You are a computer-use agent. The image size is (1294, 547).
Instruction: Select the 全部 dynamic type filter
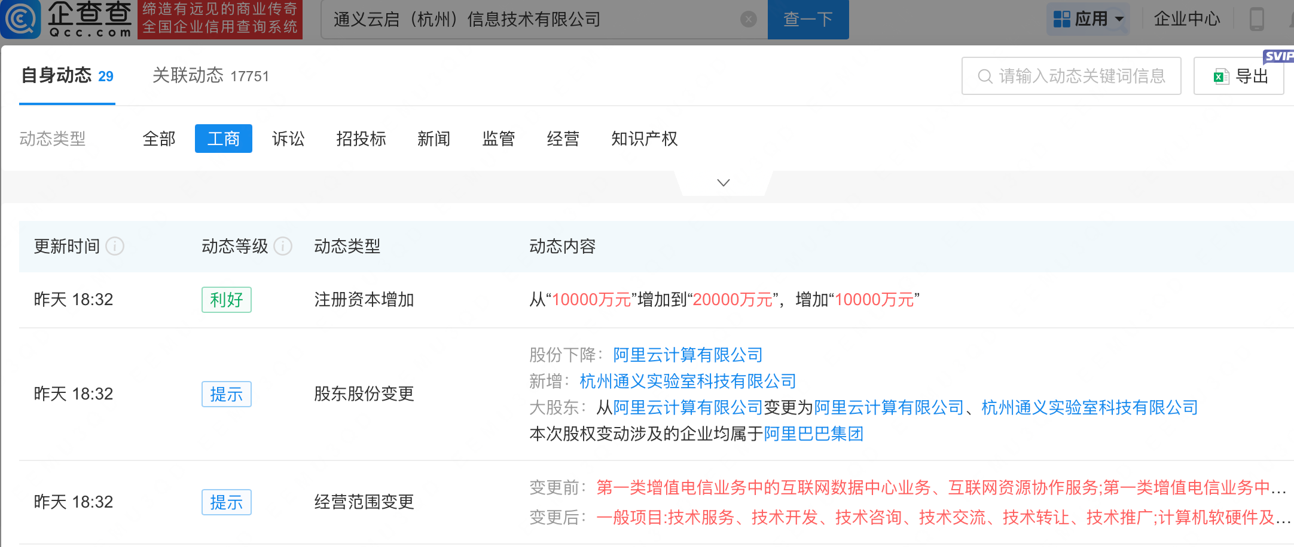(159, 139)
